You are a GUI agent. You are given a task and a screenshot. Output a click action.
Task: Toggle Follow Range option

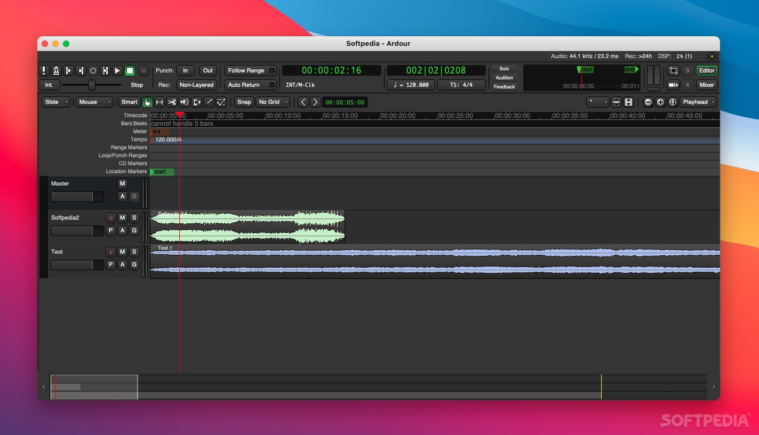pos(251,70)
